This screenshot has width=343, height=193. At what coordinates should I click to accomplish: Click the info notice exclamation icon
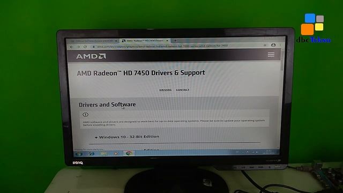[85, 114]
